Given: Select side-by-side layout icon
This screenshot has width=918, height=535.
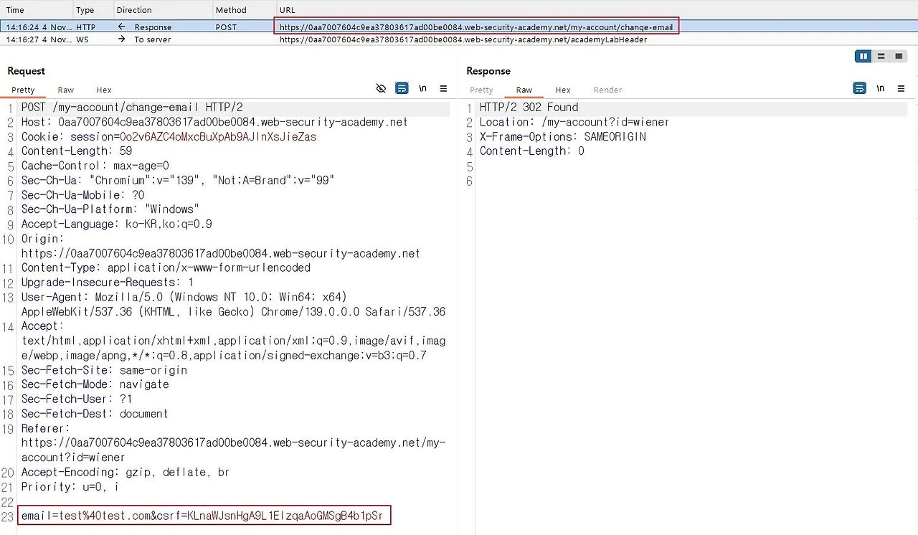Looking at the screenshot, I should click(x=863, y=56).
